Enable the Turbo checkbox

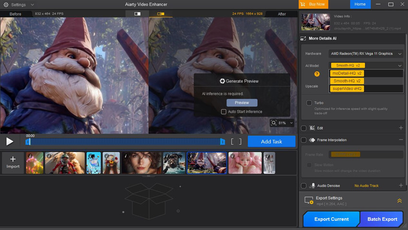(x=309, y=103)
